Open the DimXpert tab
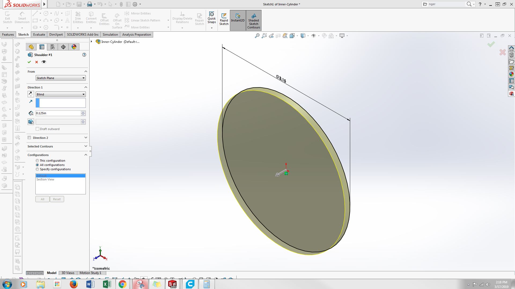This screenshot has height=289, width=515. [x=56, y=35]
